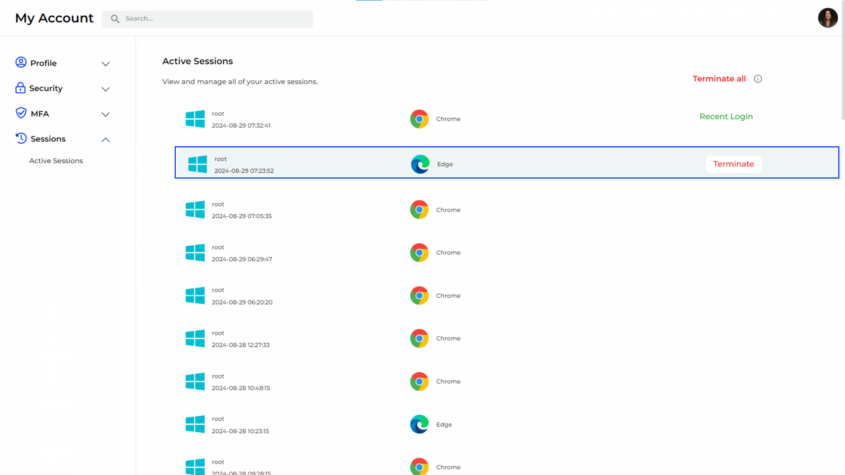
Task: Select timestamp 2024-08-29 06:29:47
Action: pos(242,259)
